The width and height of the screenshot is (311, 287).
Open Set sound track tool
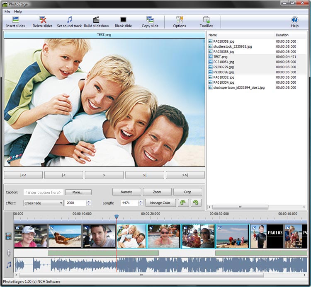click(x=69, y=20)
